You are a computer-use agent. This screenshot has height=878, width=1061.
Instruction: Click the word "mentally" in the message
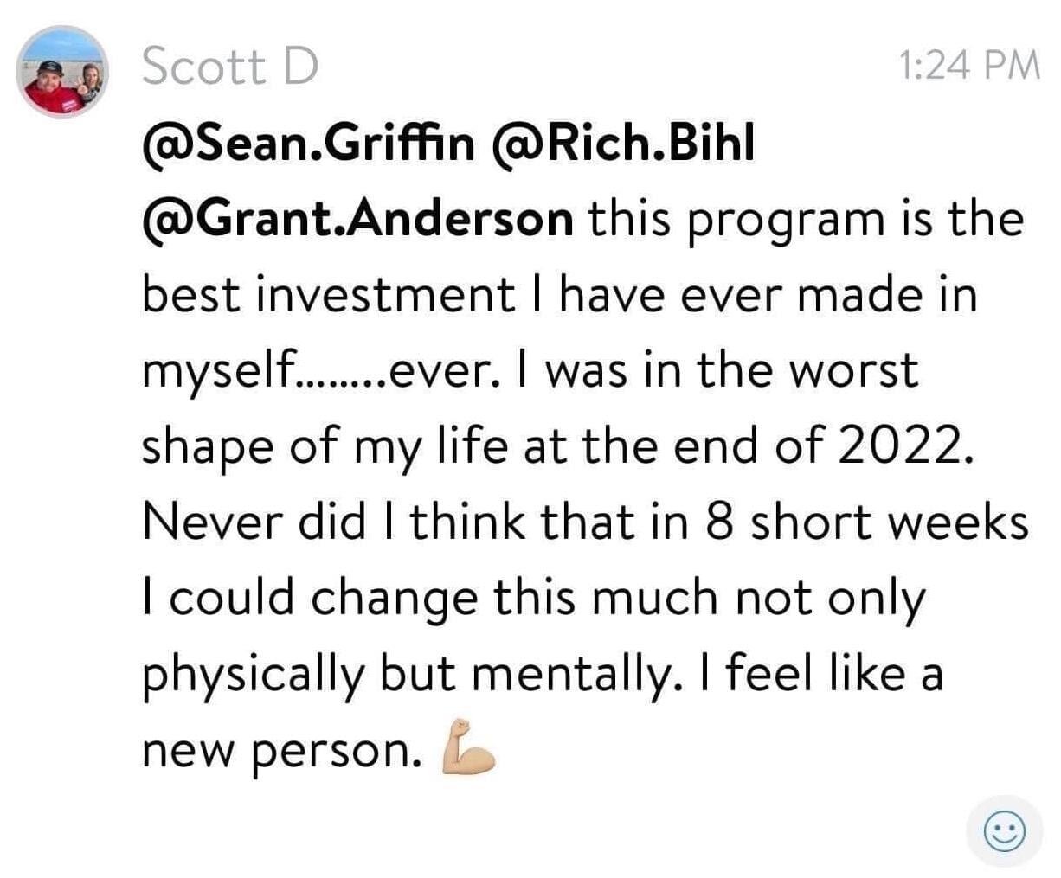[x=571, y=675]
